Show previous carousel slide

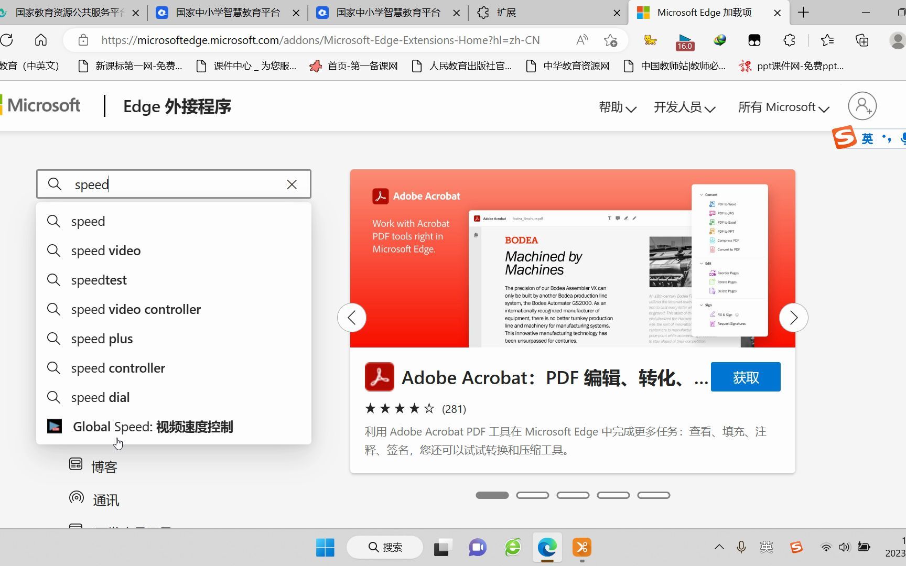pyautogui.click(x=351, y=318)
